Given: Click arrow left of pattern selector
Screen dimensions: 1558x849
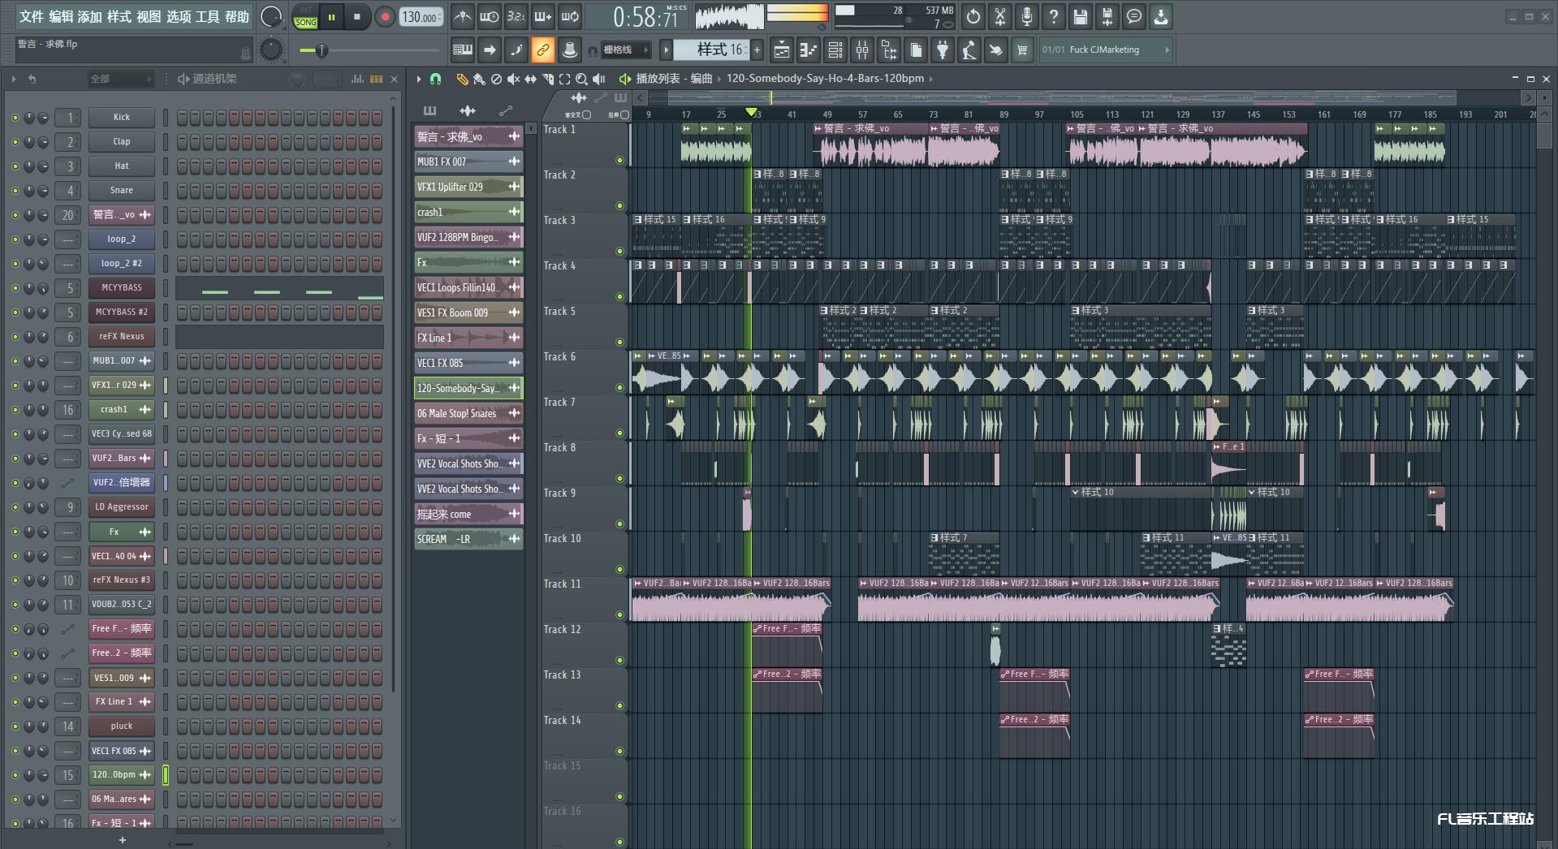Looking at the screenshot, I should [x=666, y=50].
